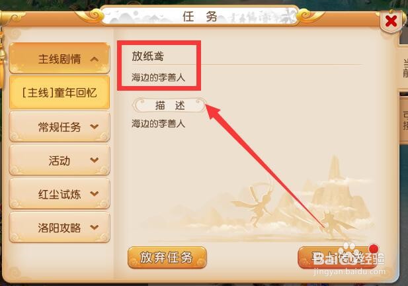
Task: Expand the 红尘试炼 chevron arrow
Action: pyautogui.click(x=94, y=193)
